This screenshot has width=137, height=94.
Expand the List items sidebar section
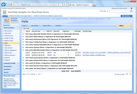(11, 69)
